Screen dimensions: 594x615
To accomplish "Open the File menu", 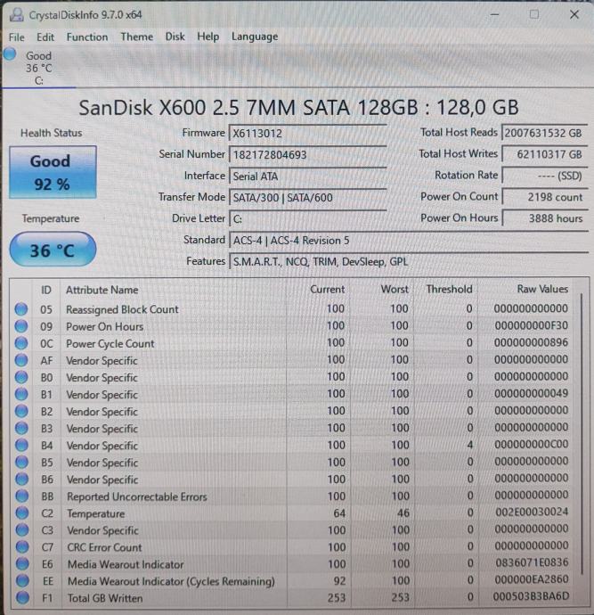I will tap(16, 37).
